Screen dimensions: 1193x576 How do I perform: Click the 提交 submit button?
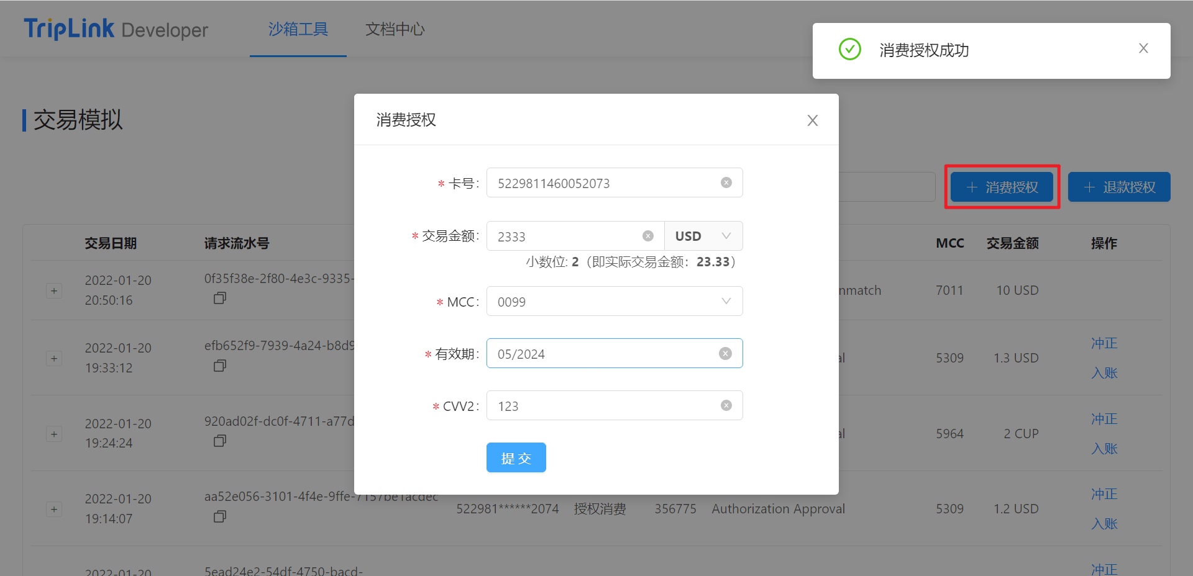coord(516,458)
